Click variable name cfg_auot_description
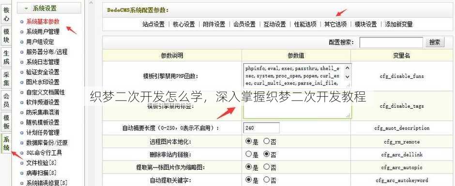The width and height of the screenshot is (455, 186). tap(402, 128)
